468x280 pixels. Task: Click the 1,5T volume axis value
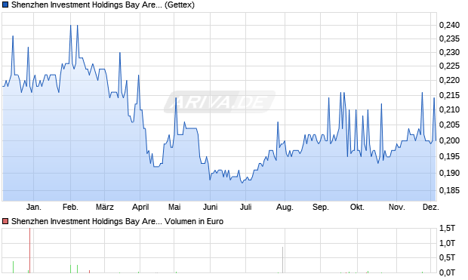447,229
